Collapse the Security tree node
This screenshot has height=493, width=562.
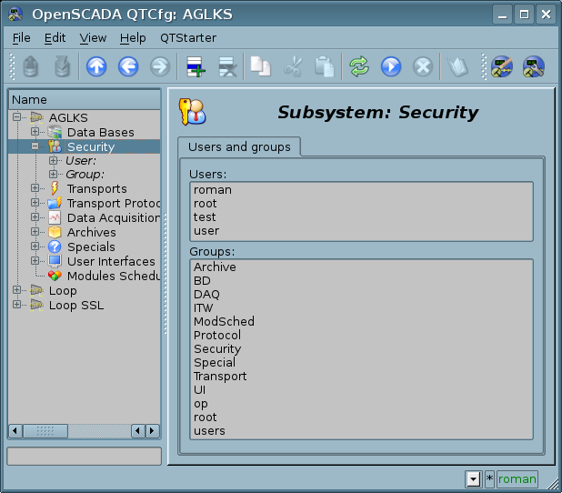pos(35,146)
